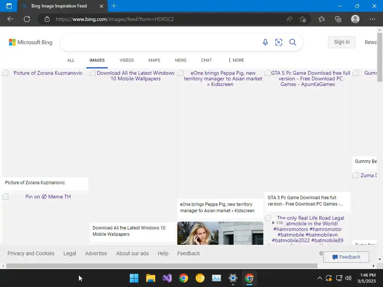Image resolution: width=383 pixels, height=287 pixels.
Task: Check box beside Real Life Batmobile item
Action: click(x=268, y=218)
